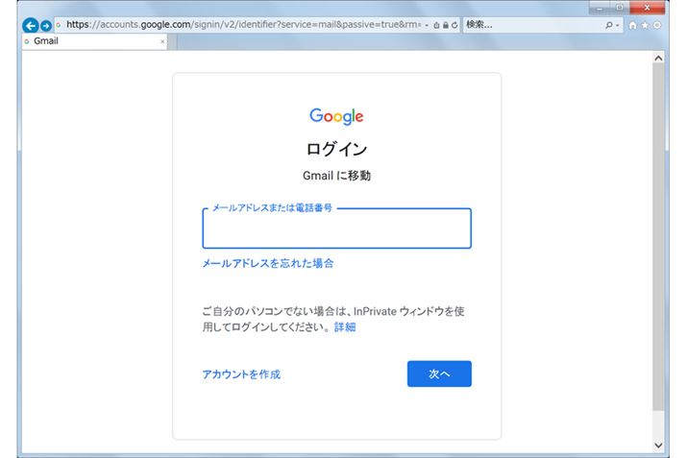The image size is (687, 458).
Task: Click the アカウントを作成 link
Action: [241, 374]
